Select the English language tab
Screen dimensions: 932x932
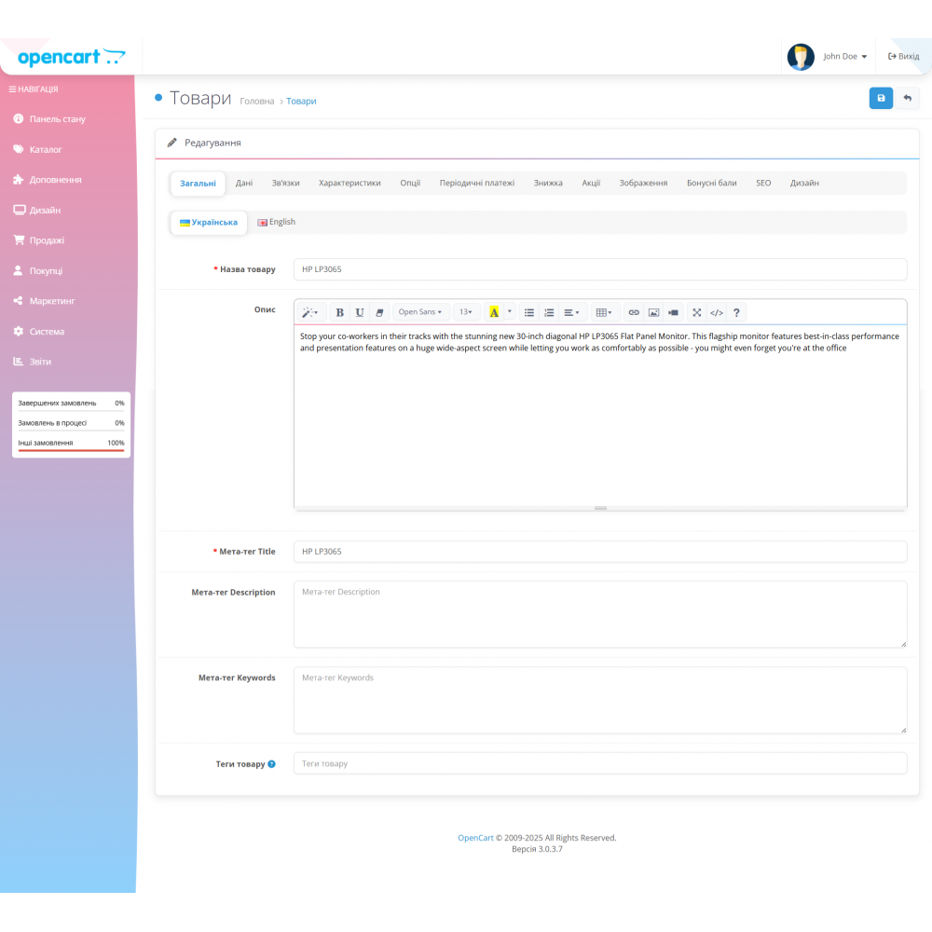pos(277,222)
